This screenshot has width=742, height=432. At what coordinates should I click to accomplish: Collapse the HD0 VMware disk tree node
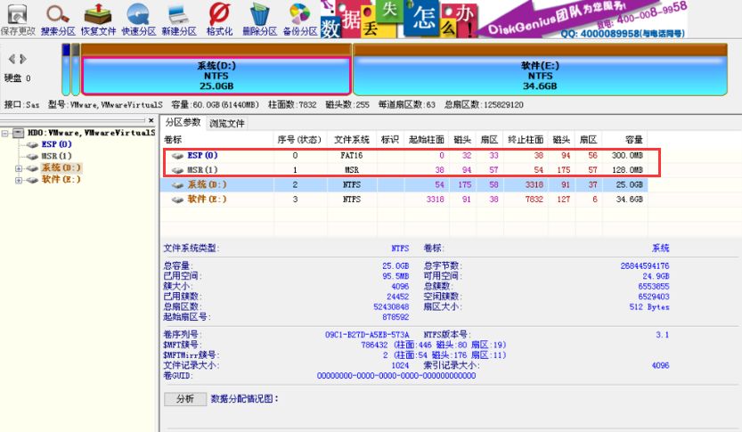click(x=4, y=133)
